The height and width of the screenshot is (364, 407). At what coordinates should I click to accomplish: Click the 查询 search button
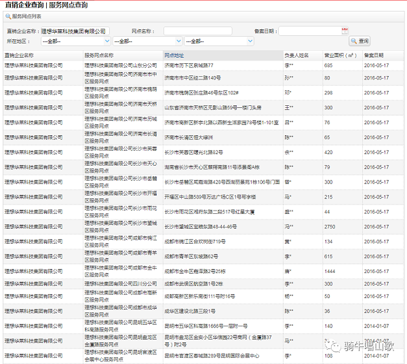(x=360, y=41)
